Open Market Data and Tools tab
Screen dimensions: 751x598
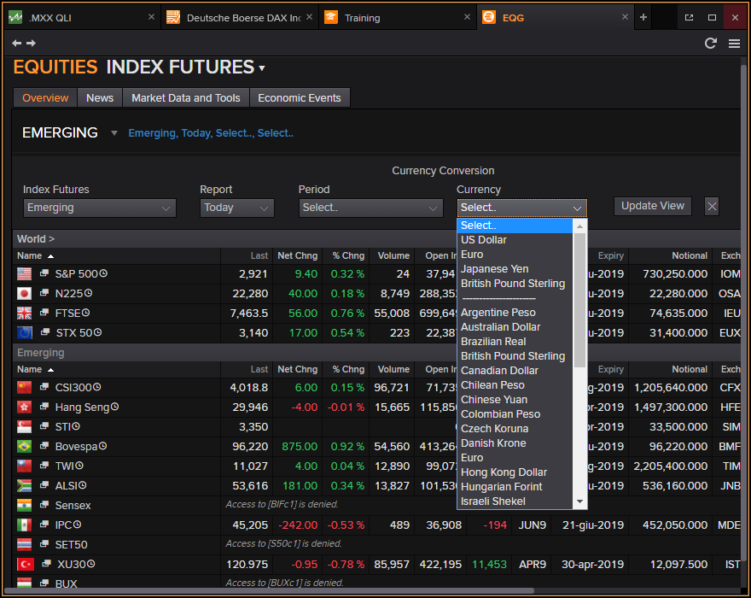186,98
